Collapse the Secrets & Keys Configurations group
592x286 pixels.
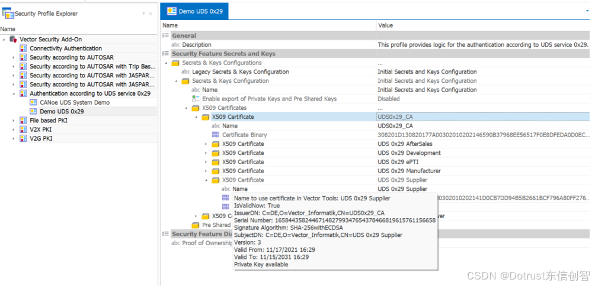(166, 63)
